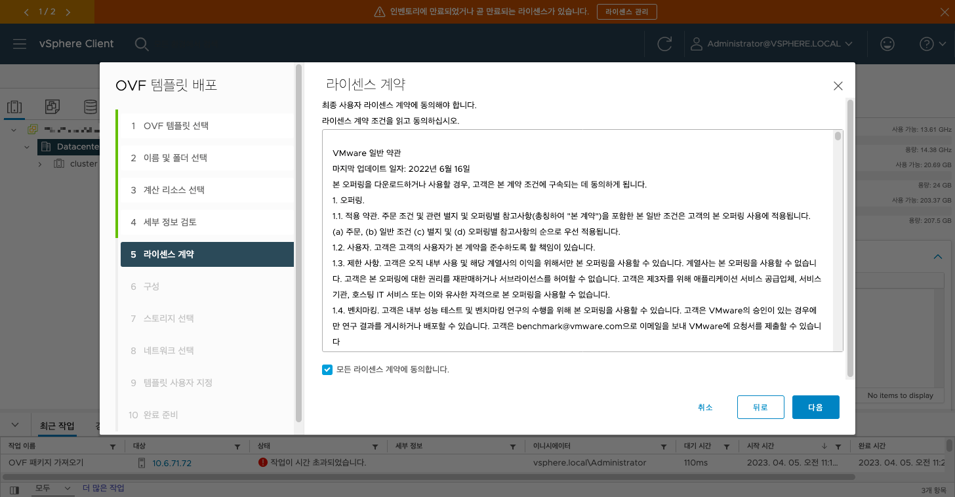955x497 pixels.
Task: Click the vsphere.local\Administrator initiator cell
Action: (x=590, y=463)
